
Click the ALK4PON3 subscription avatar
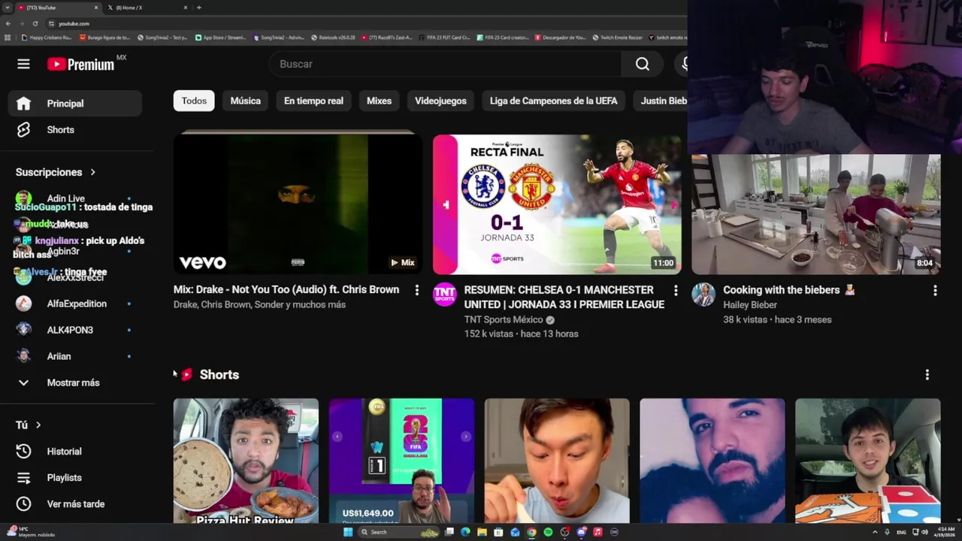[x=23, y=330]
